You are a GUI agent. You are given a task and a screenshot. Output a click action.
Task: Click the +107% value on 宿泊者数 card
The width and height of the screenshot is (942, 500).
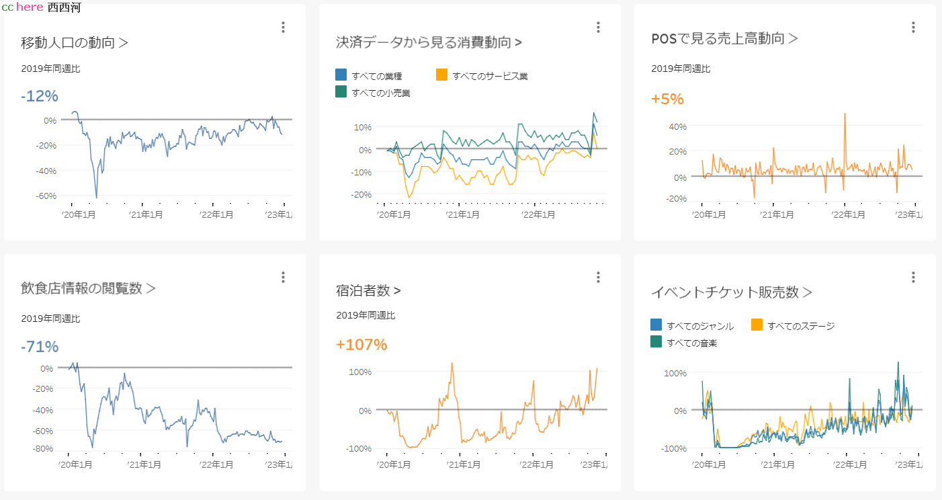[x=361, y=345]
